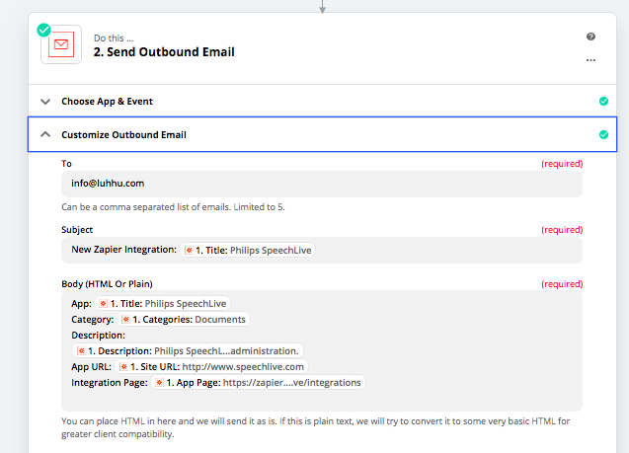This screenshot has width=629, height=453.
Task: Click the Choose App & Event green checkmark
Action: click(602, 101)
